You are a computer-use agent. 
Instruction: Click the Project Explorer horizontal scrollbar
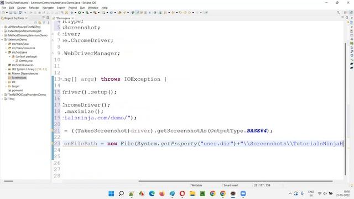pos(9,181)
